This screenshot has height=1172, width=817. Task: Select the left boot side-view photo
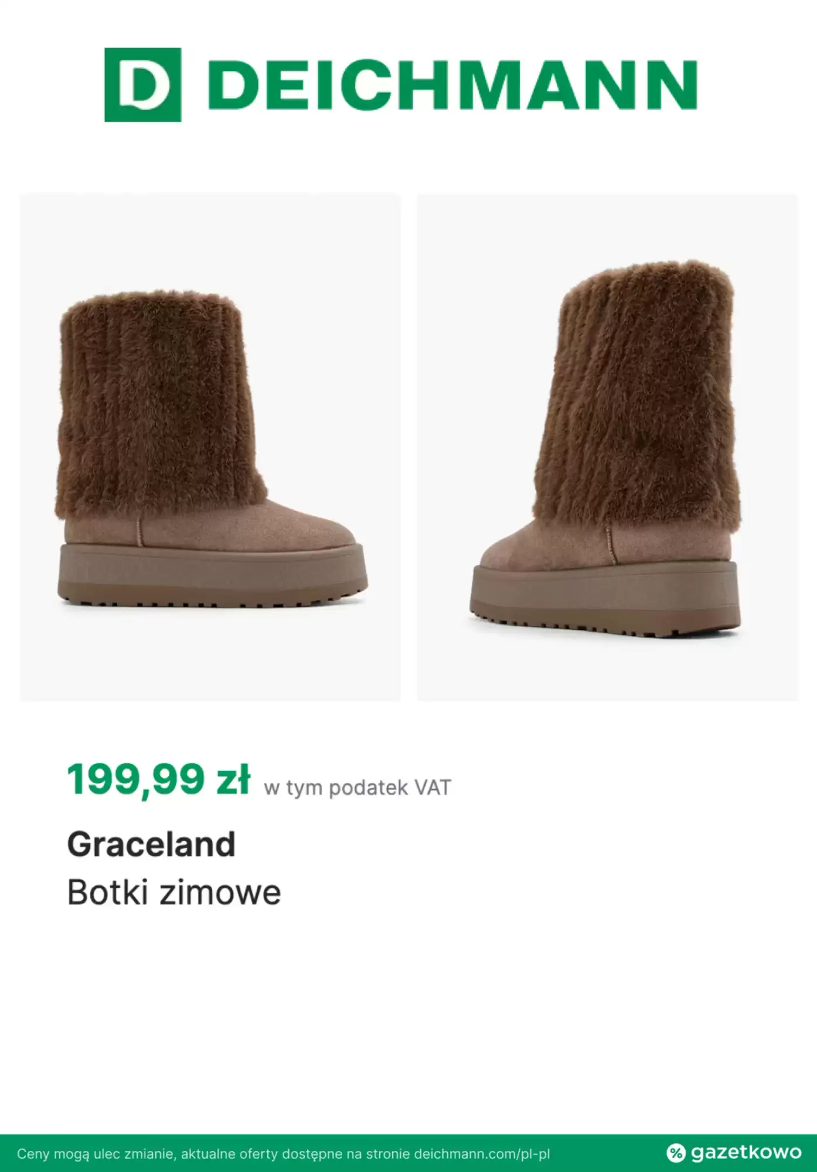(x=210, y=447)
